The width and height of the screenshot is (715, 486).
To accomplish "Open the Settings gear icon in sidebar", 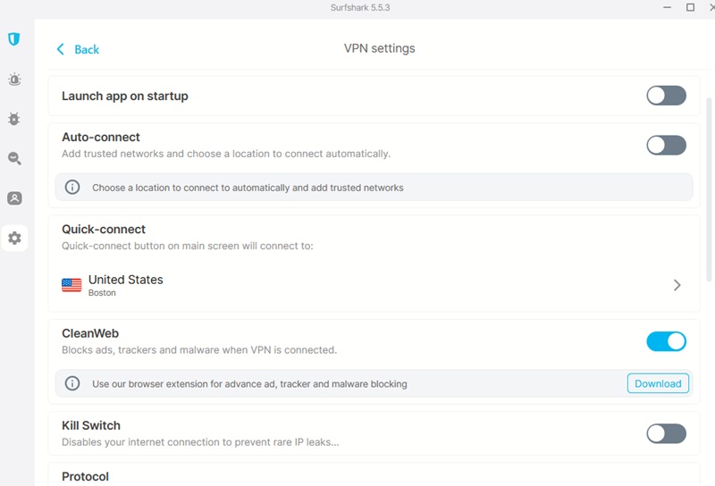I will point(14,238).
